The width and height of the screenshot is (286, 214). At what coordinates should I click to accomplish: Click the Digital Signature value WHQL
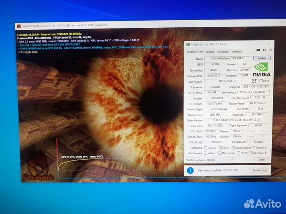259,125
